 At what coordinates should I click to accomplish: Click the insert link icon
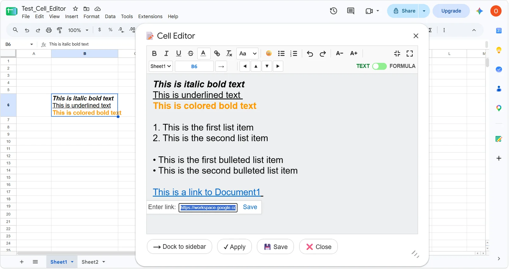tap(217, 53)
